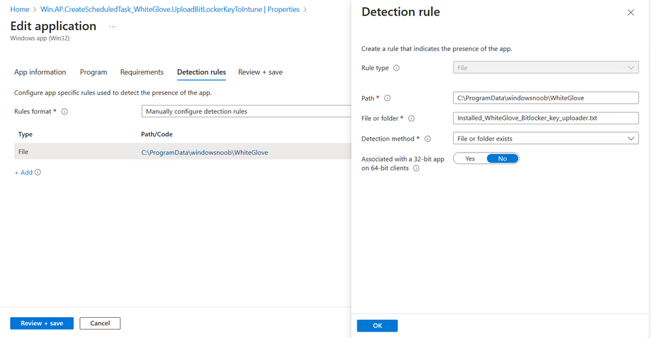The width and height of the screenshot is (651, 338).
Task: Open the C:\ProgramData\windowsnoob\WhiteGlove rule link
Action: 204,152
